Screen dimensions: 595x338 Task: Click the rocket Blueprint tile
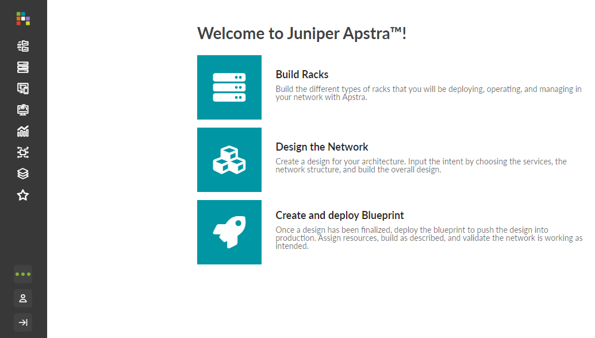pos(229,232)
